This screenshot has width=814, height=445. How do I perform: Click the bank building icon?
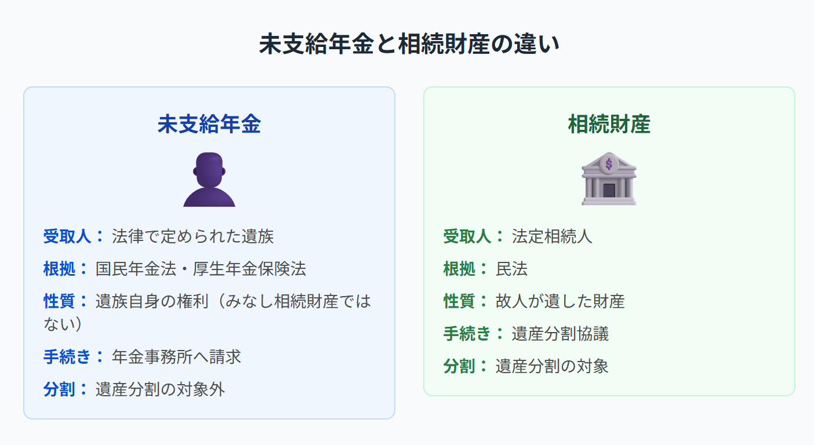pos(609,179)
